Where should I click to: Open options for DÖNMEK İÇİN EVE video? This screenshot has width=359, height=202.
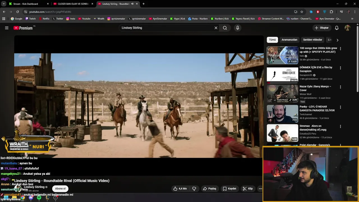(x=340, y=68)
